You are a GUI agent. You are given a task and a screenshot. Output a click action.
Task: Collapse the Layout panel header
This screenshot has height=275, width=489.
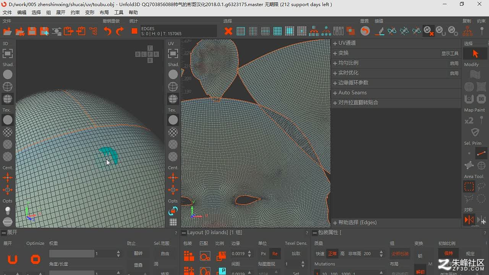click(184, 233)
